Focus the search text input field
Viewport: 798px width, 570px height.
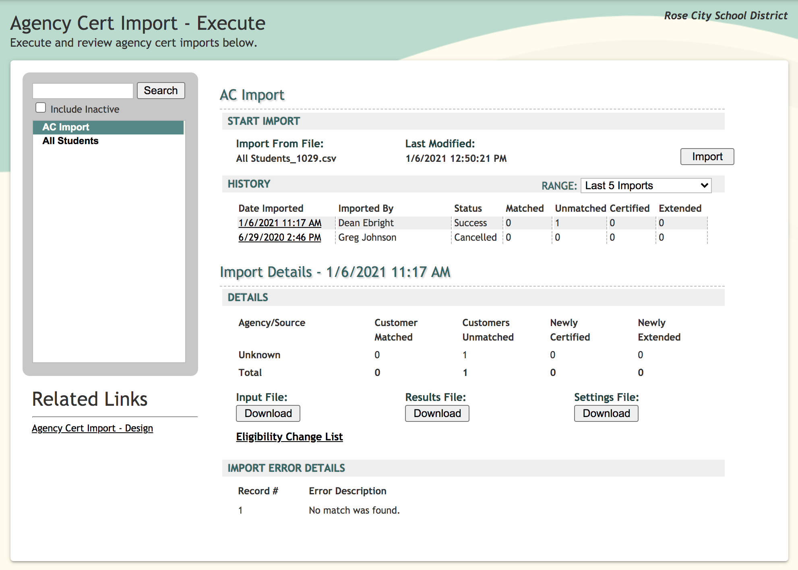tap(83, 91)
